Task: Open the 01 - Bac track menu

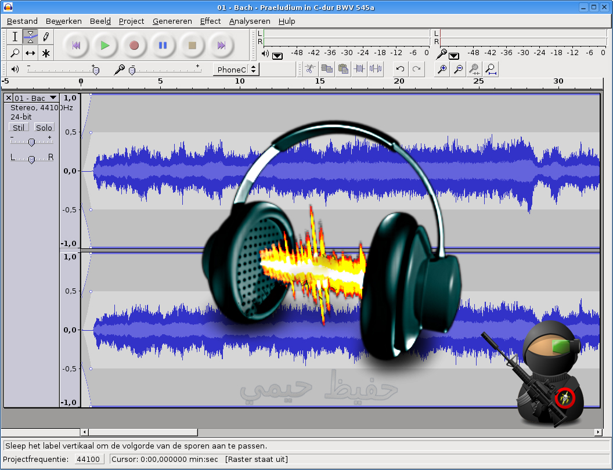Action: (x=36, y=98)
